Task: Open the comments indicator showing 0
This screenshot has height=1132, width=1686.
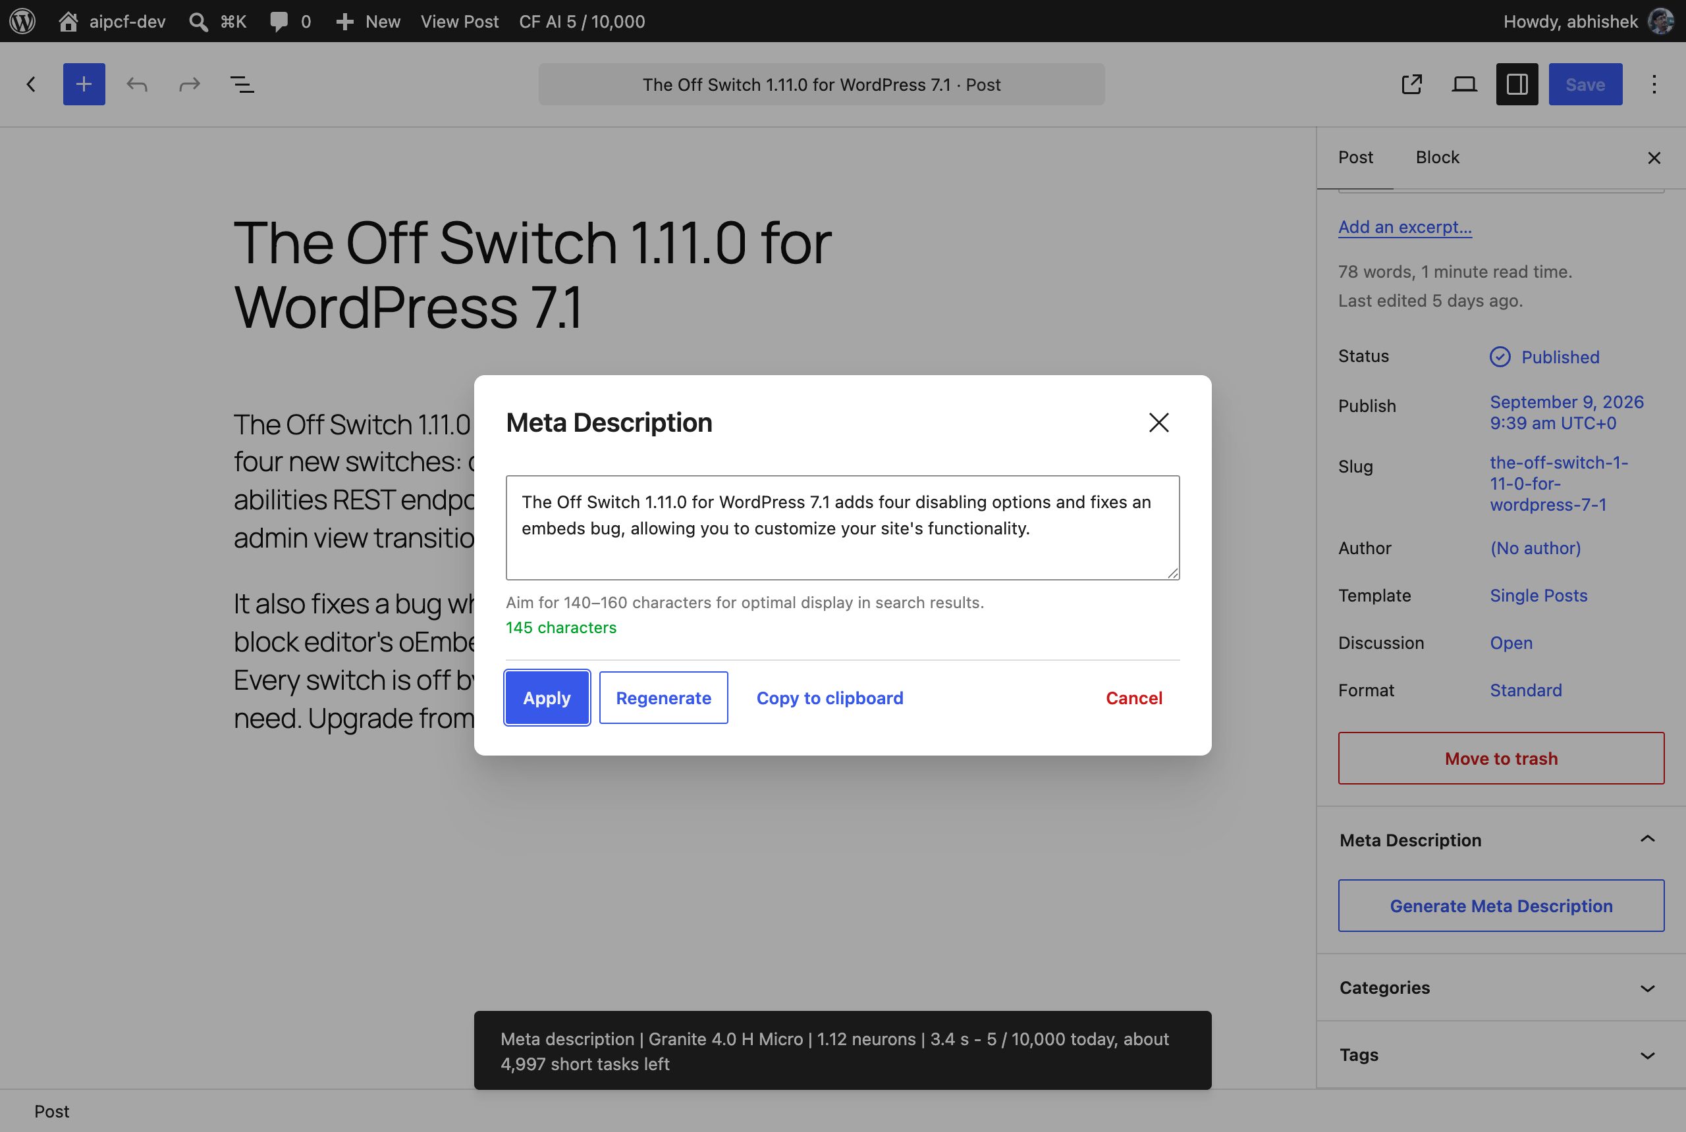Action: (290, 21)
